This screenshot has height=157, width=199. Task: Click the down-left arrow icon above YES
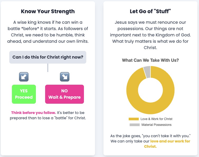tap(24, 77)
